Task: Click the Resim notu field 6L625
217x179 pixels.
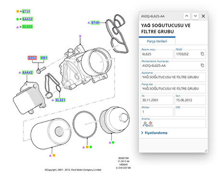Action: click(x=157, y=54)
